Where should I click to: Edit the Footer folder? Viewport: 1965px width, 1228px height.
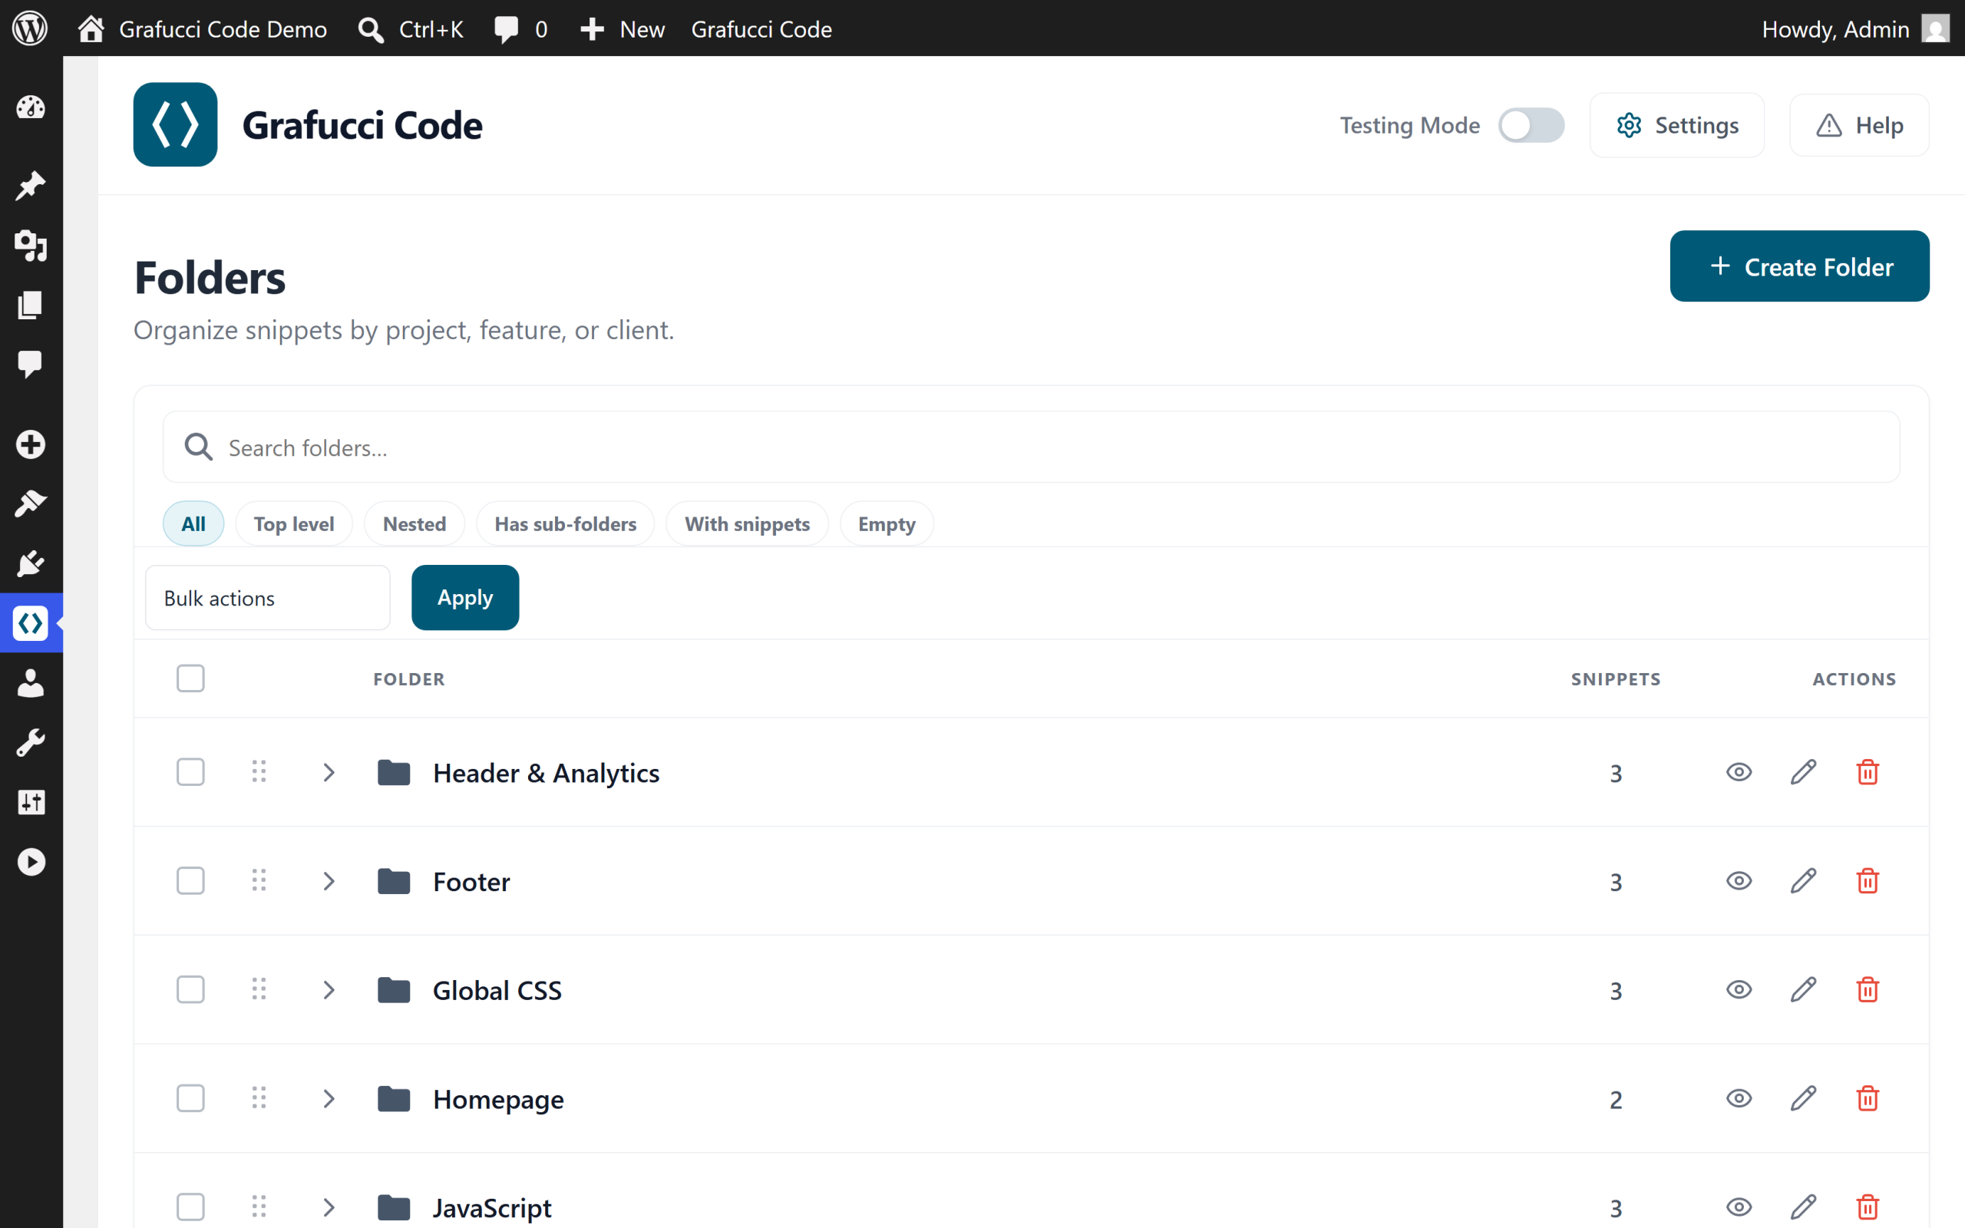[1803, 880]
